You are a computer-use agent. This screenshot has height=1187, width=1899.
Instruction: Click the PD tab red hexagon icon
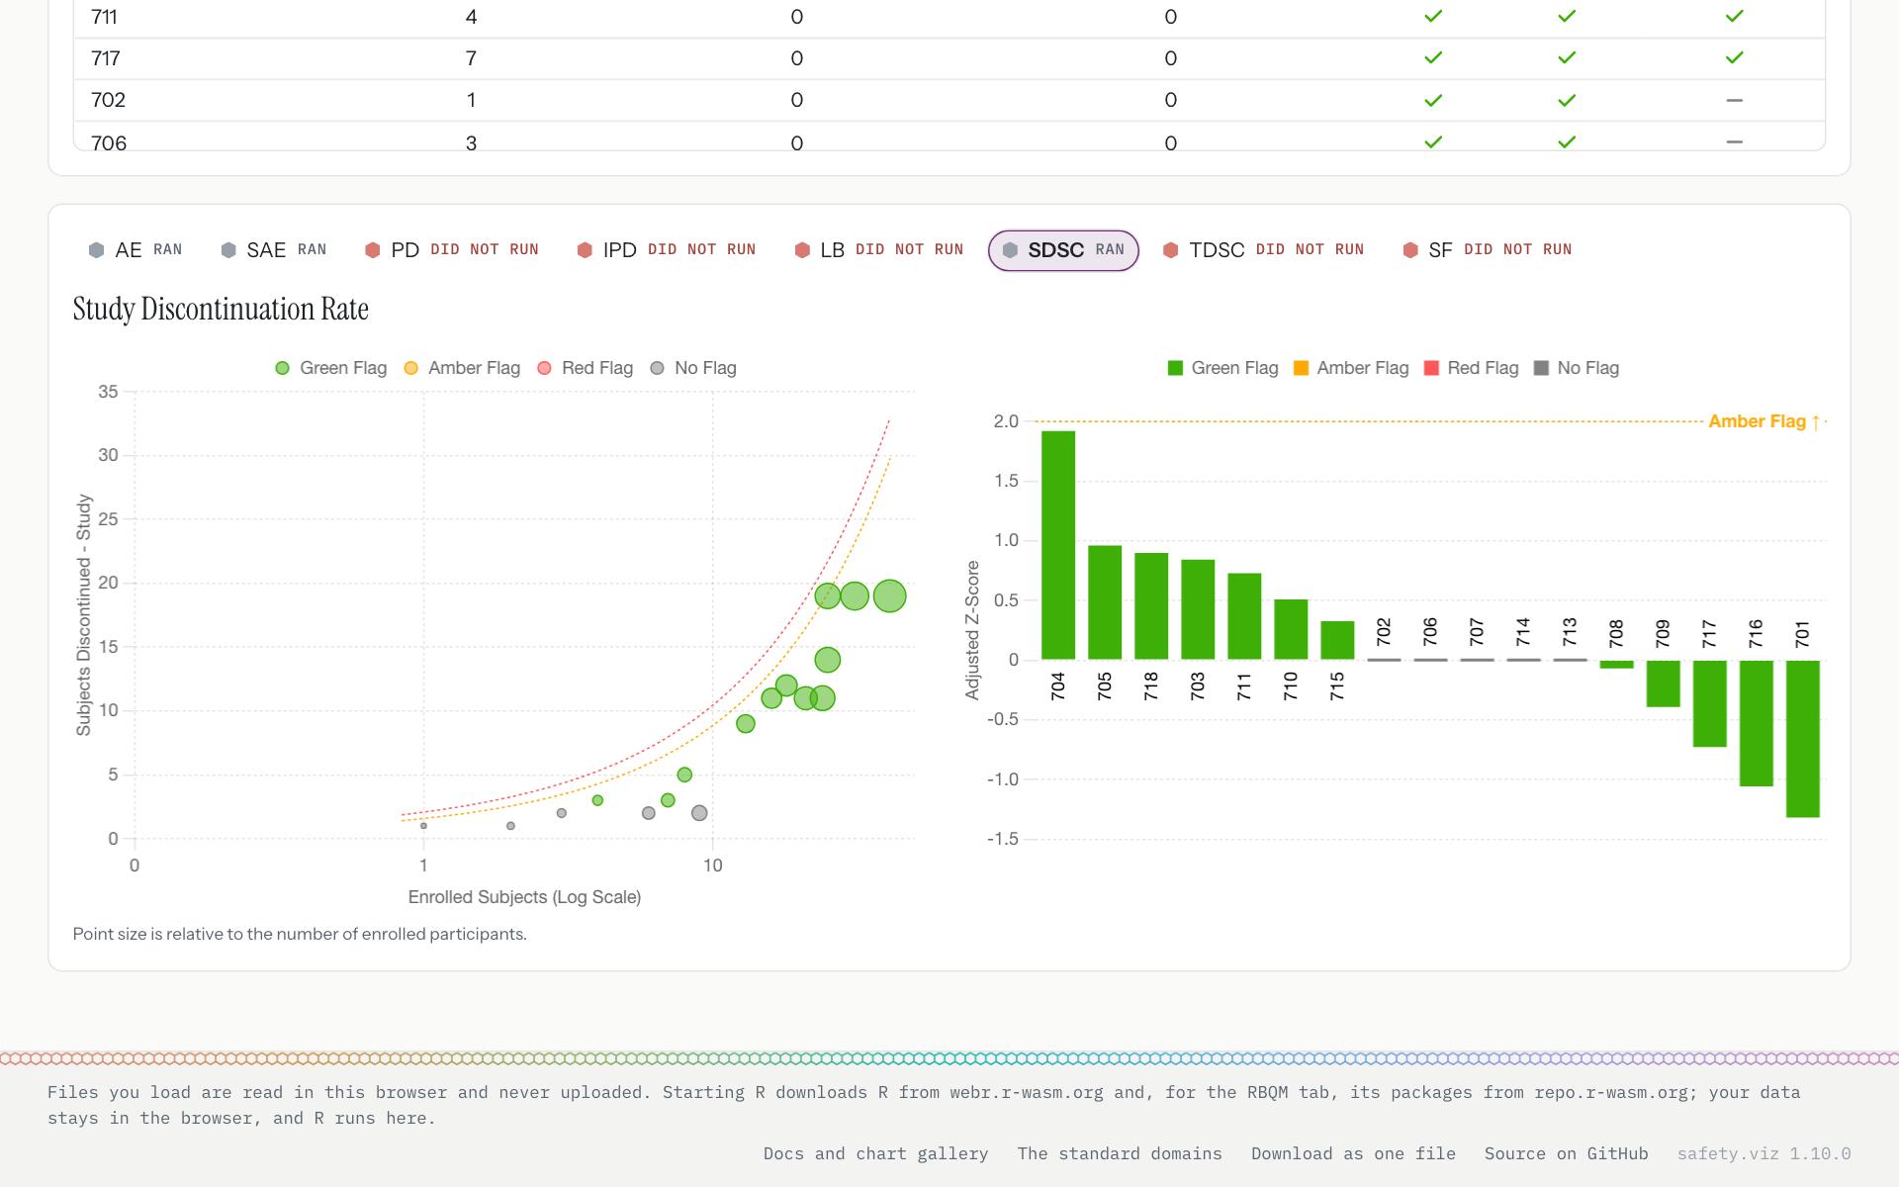point(373,250)
